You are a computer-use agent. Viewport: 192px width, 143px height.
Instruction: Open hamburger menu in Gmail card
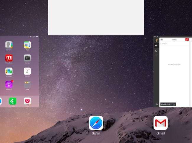(162, 40)
